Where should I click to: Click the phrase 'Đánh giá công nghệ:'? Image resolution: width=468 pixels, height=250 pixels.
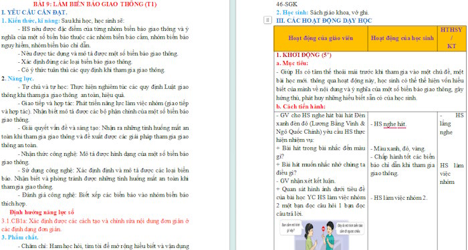49,195
